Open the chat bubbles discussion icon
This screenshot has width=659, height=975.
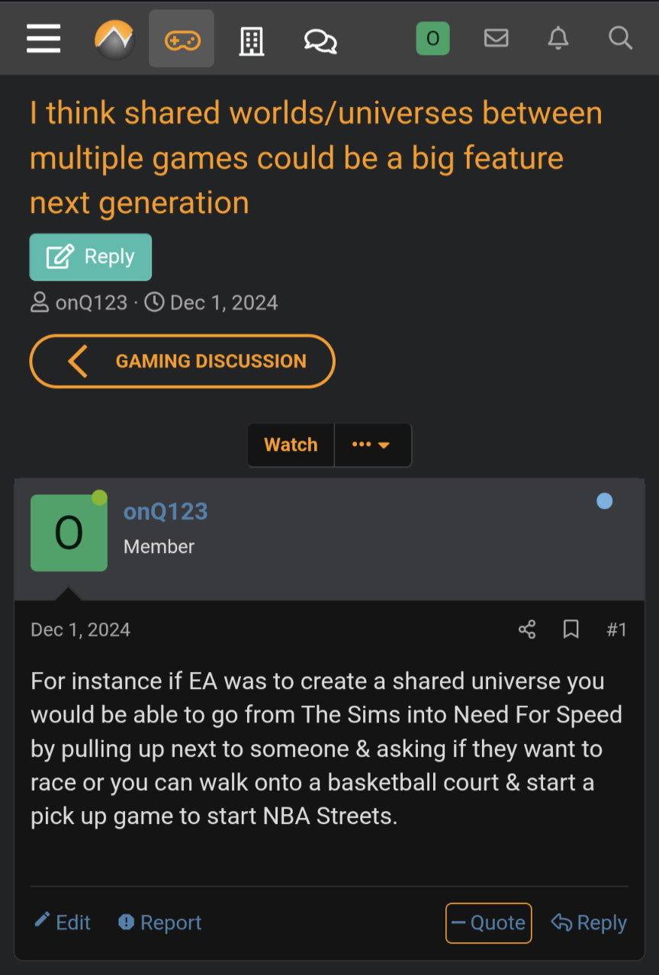[x=320, y=38]
